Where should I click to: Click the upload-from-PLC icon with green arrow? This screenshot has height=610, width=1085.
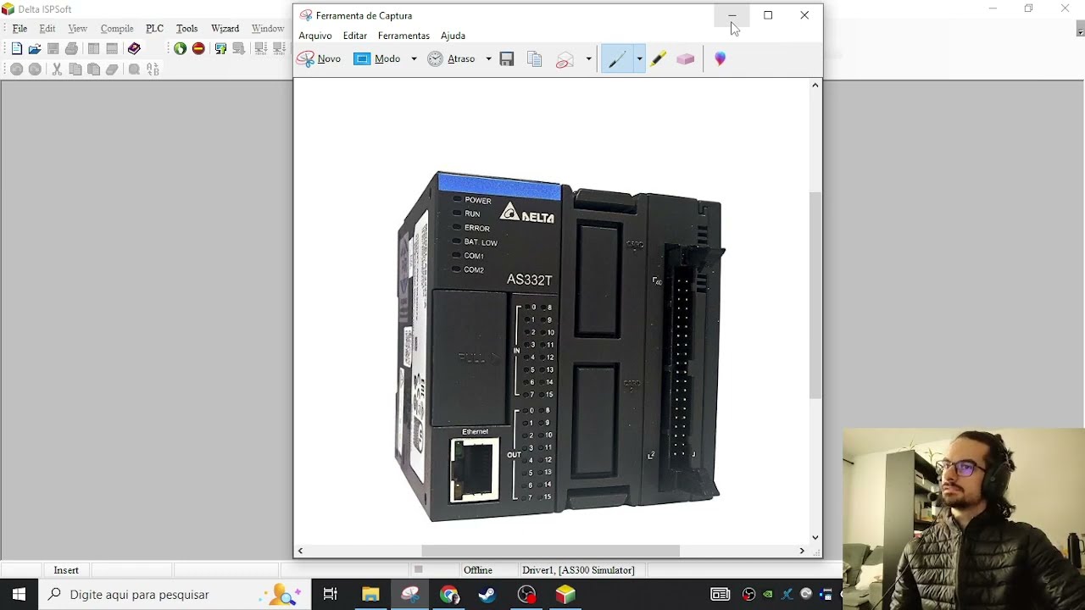click(220, 49)
